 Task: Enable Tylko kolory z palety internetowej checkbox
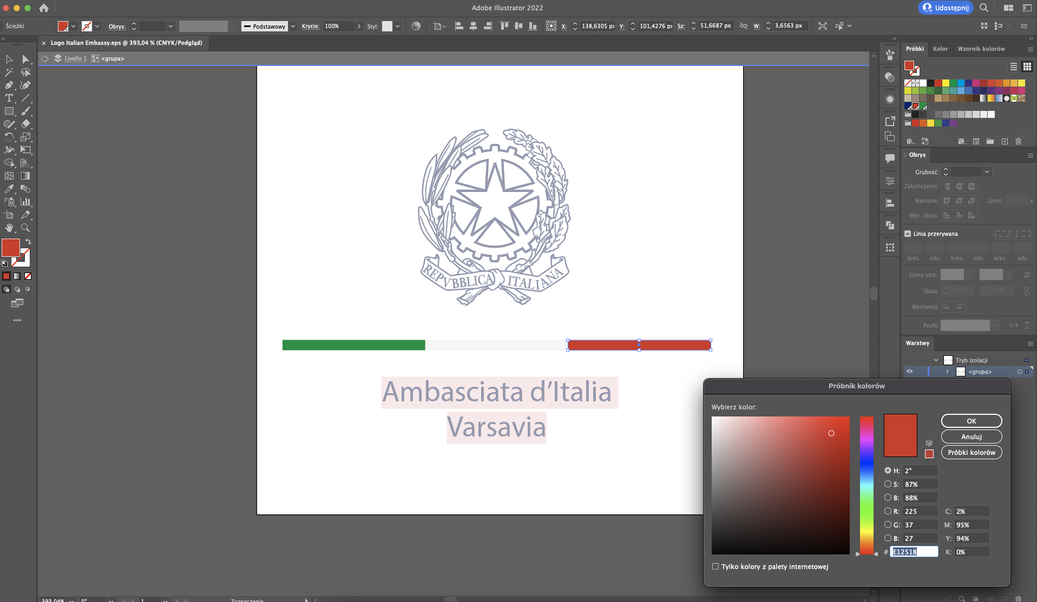(x=716, y=566)
